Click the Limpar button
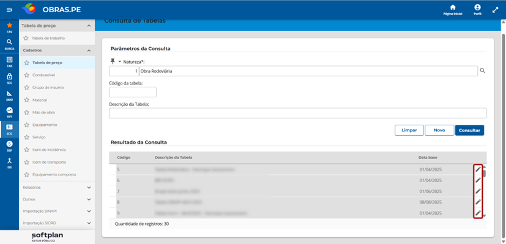 409,130
